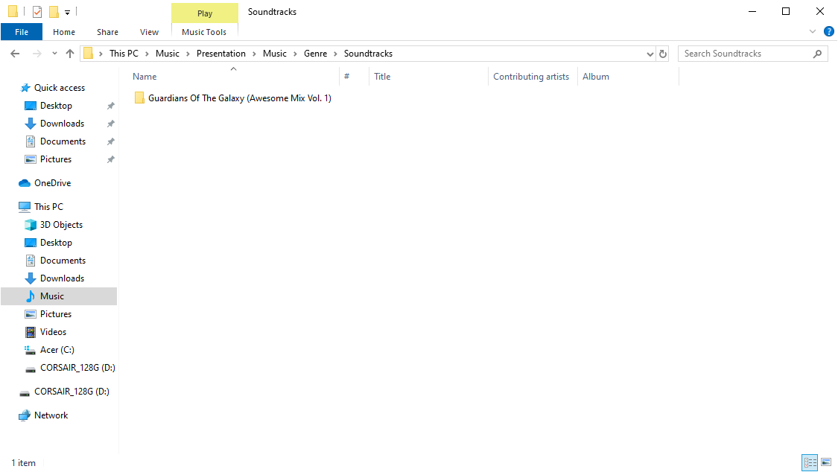Screen dimensions: 838x472
Task: Click the search magnifier icon
Action: click(x=817, y=54)
